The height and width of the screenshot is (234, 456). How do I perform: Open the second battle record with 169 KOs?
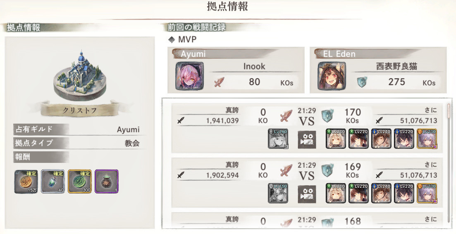pos(307,183)
